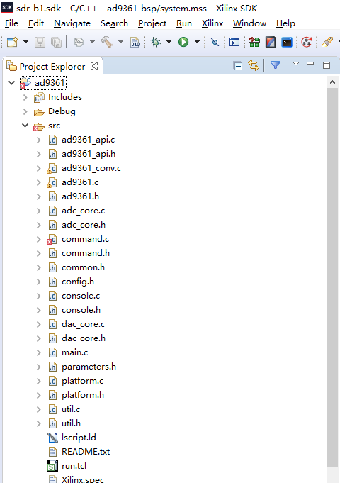Click Collapse All in Project Explorer
This screenshot has height=483, width=340.
pos(238,65)
